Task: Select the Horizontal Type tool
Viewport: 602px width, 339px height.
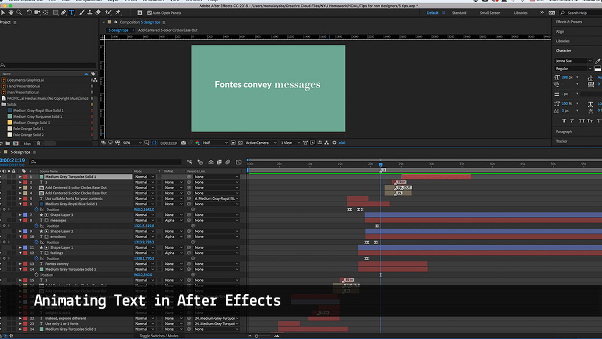Action: [x=72, y=12]
